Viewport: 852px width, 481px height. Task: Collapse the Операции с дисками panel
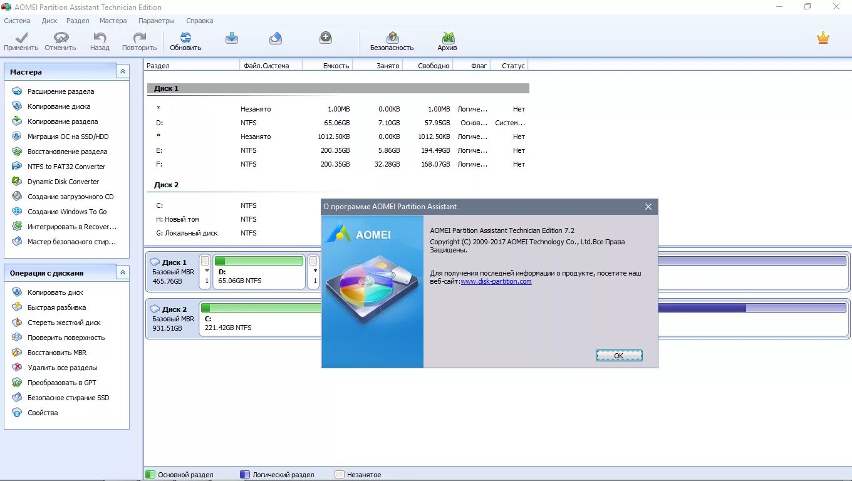click(x=123, y=273)
